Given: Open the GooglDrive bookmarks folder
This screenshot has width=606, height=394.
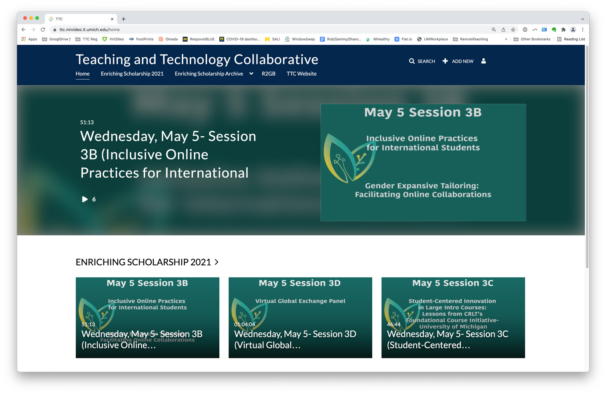Looking at the screenshot, I should click(x=56, y=39).
